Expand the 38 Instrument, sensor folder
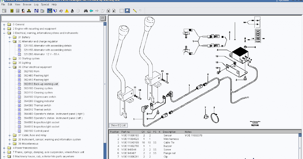Viewport: 303px width, 159px height. click(x=10, y=140)
